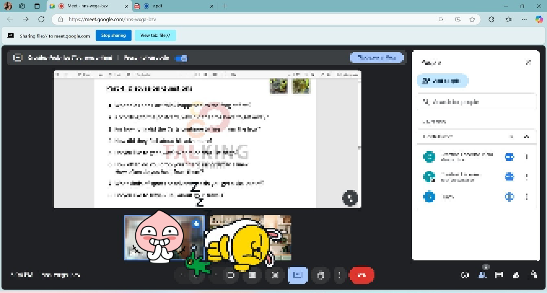The image size is (547, 293).
Task: Open Edge Workspaces icon
Action: click(x=22, y=6)
